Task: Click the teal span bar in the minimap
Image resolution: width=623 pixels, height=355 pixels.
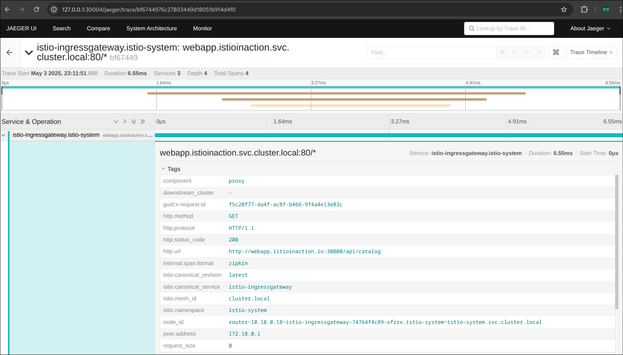Action: click(x=311, y=87)
